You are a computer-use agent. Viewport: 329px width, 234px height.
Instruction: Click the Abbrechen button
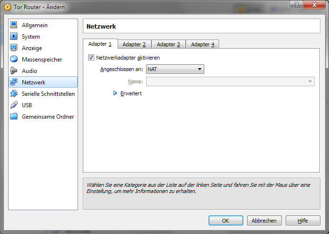264,221
